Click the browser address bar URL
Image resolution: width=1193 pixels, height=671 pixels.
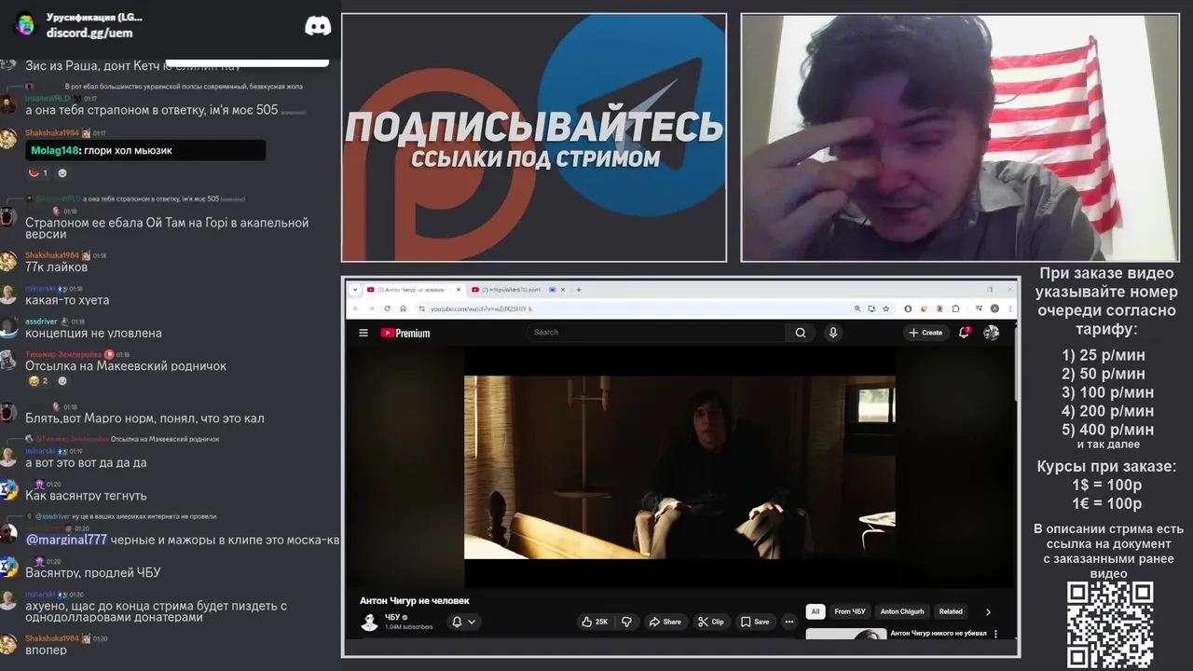pyautogui.click(x=480, y=308)
